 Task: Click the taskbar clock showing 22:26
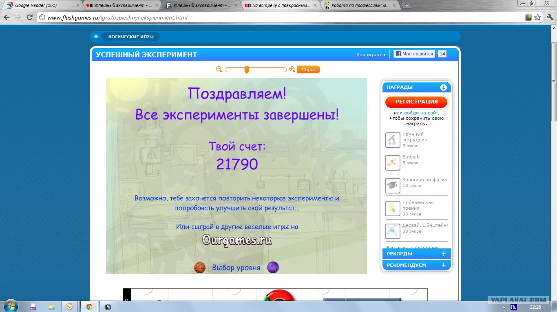[535, 307]
